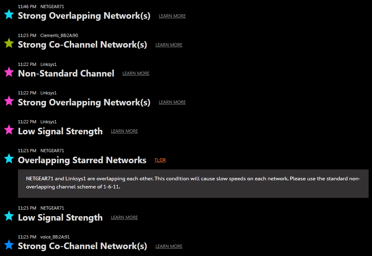The height and width of the screenshot is (256, 372).
Task: Collapse the TL;DR for Overlapping Starred Networks
Action: 160,160
